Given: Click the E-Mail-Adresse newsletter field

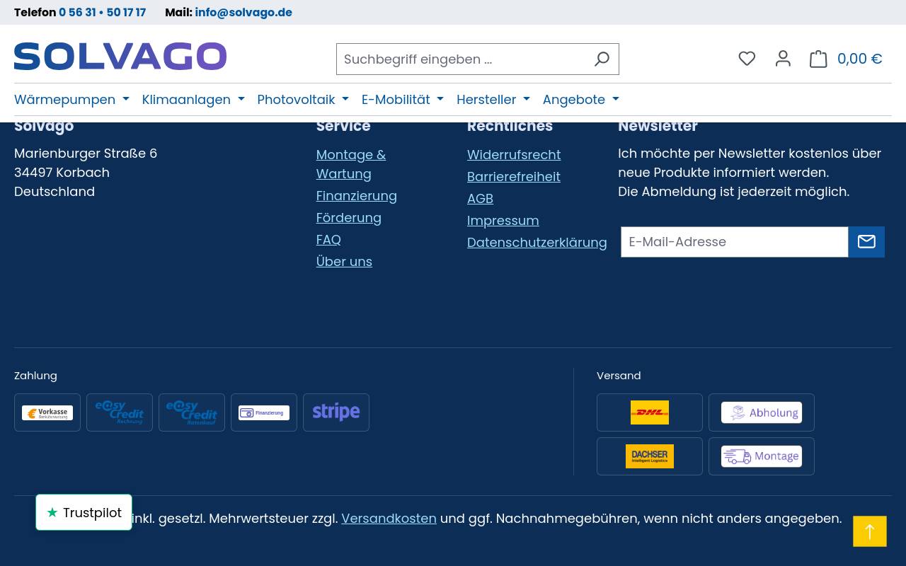Looking at the screenshot, I should coord(735,242).
